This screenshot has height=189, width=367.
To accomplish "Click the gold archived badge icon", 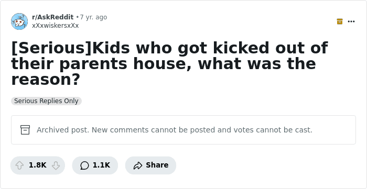I will tap(340, 21).
